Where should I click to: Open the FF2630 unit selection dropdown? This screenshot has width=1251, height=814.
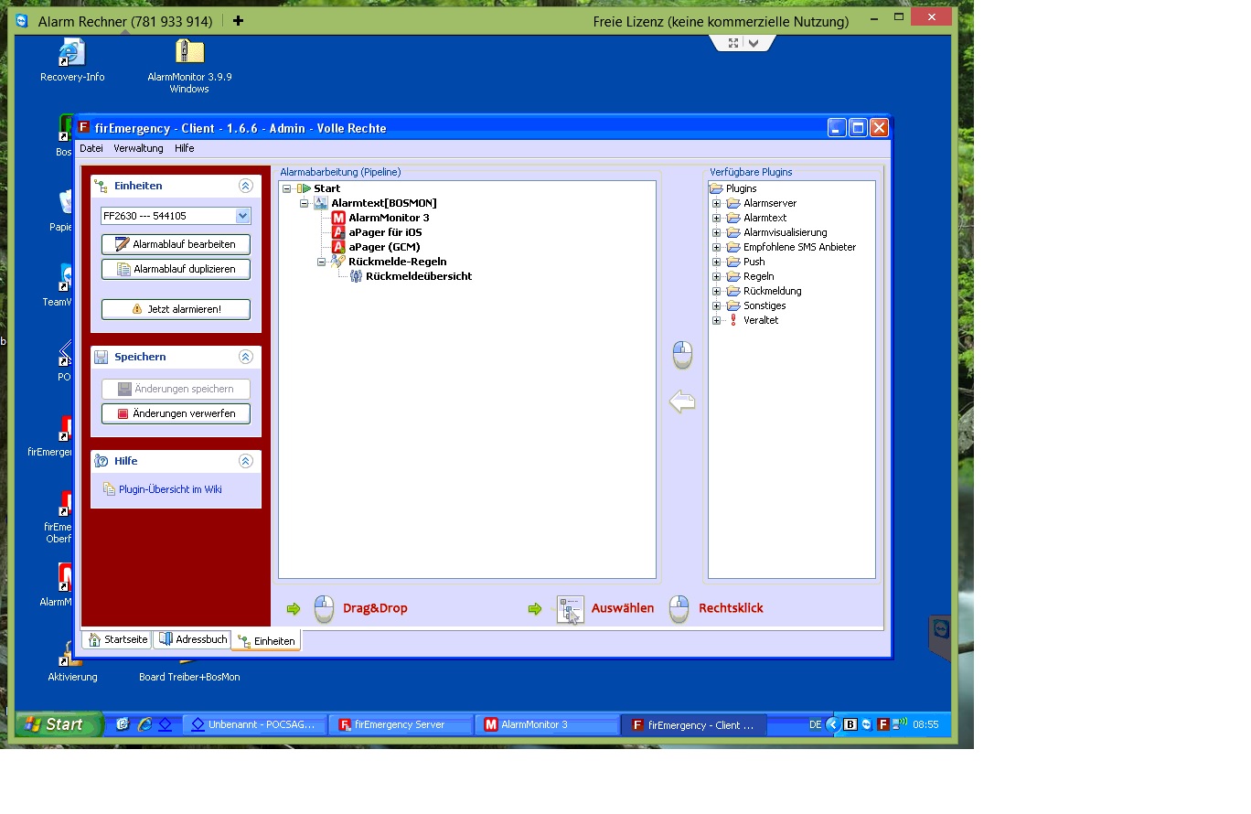pyautogui.click(x=242, y=216)
